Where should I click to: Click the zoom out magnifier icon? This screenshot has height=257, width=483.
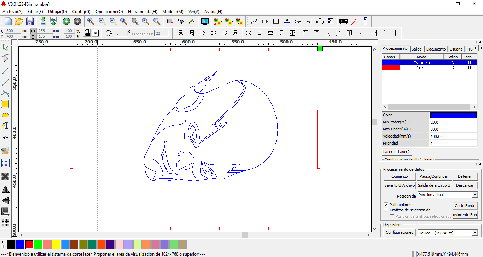coord(113,21)
